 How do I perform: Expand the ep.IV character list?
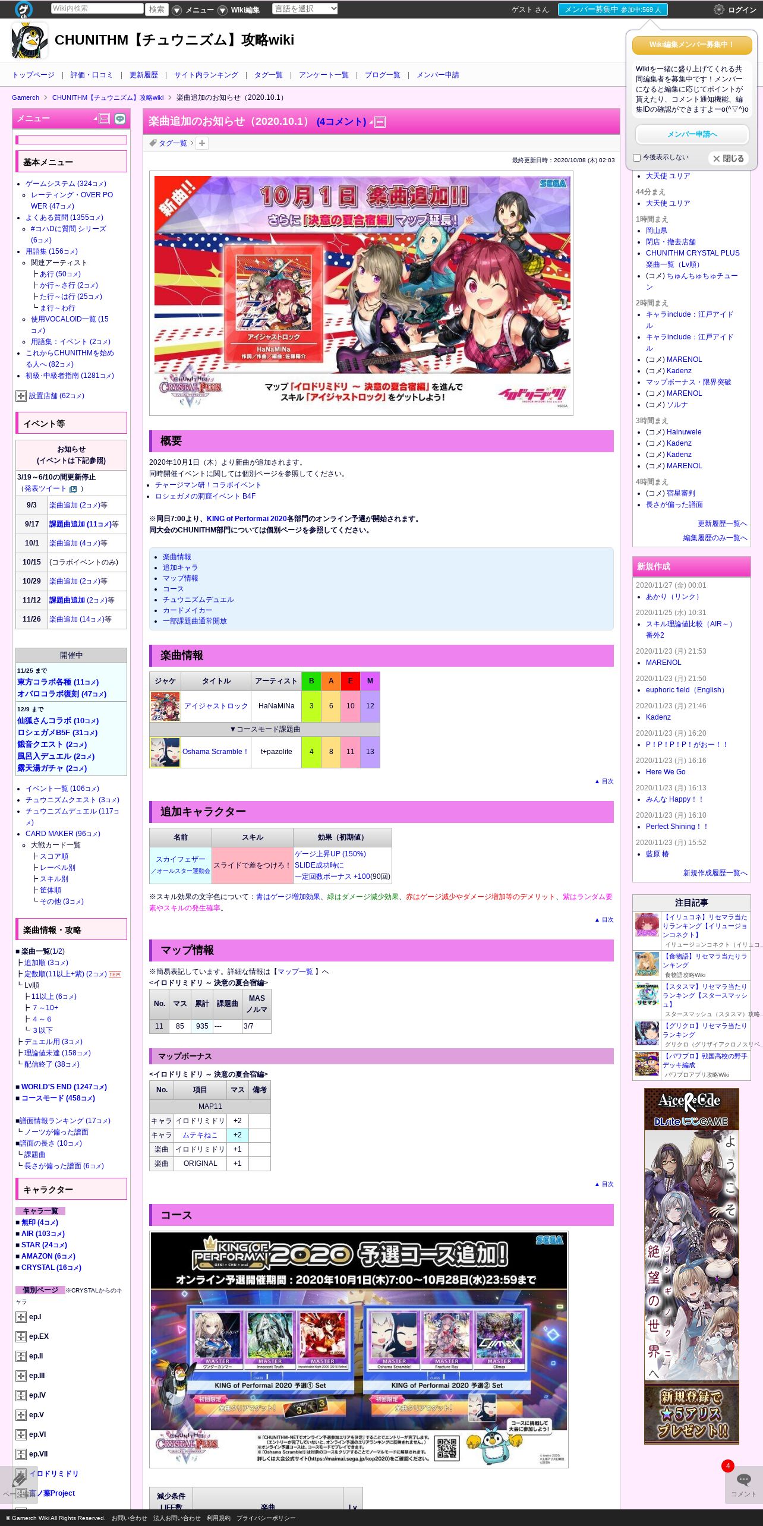click(21, 1395)
